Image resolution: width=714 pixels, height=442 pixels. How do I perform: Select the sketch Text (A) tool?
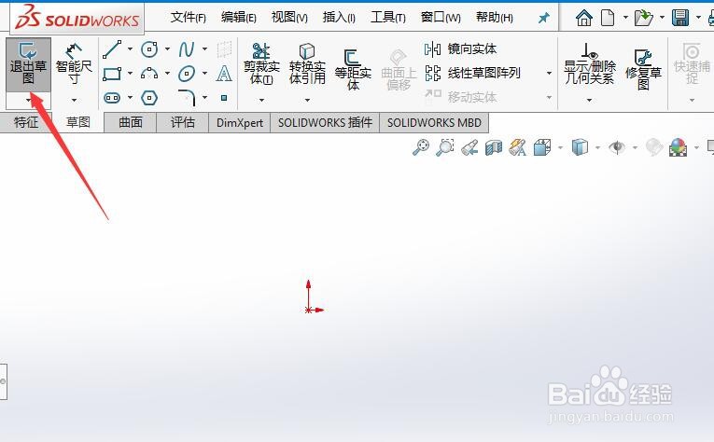(224, 74)
